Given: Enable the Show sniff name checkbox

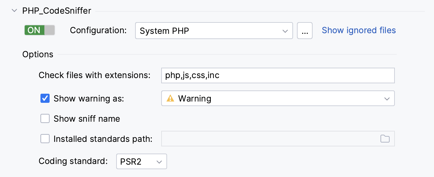Looking at the screenshot, I should [x=45, y=119].
